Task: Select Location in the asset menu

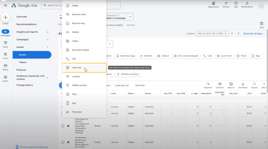Action: pyautogui.click(x=84, y=77)
